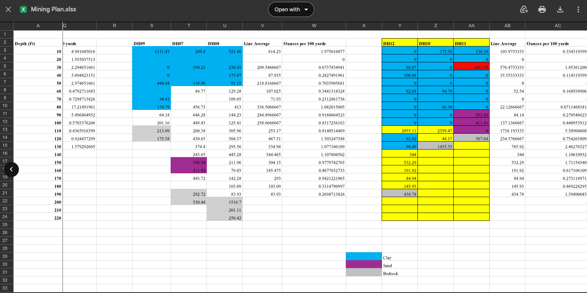
Task: Click the purple Sand legend swatch
Action: [364, 264]
